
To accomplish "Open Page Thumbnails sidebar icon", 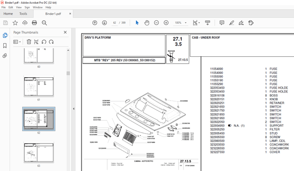I will tap(5, 36).
